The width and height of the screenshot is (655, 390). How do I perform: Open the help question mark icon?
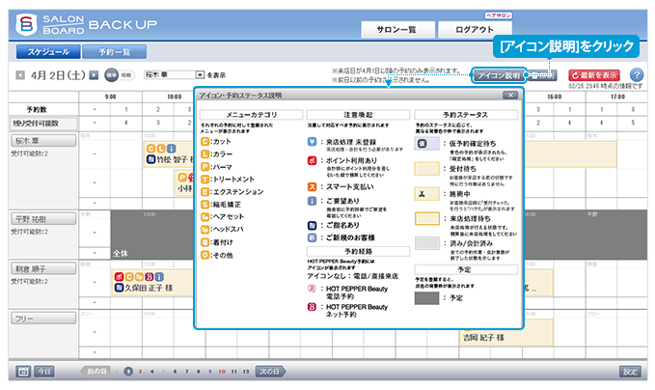[636, 74]
